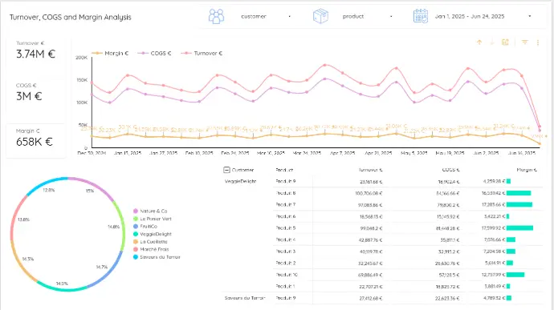The width and height of the screenshot is (554, 310).
Task: Click the calendar date icon
Action: [x=421, y=16]
